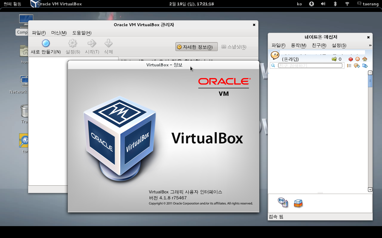
Task: Click the add friend speech bubble icon
Action: point(357,65)
